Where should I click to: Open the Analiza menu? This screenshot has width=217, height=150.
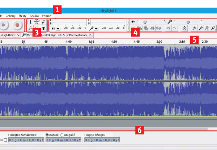(34, 16)
